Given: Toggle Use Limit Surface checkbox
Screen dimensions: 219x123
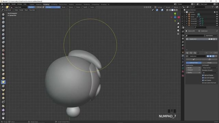Looking at the screenshot, I should [203, 78].
